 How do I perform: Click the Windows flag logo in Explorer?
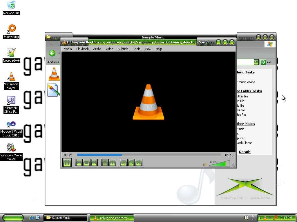pos(270,44)
